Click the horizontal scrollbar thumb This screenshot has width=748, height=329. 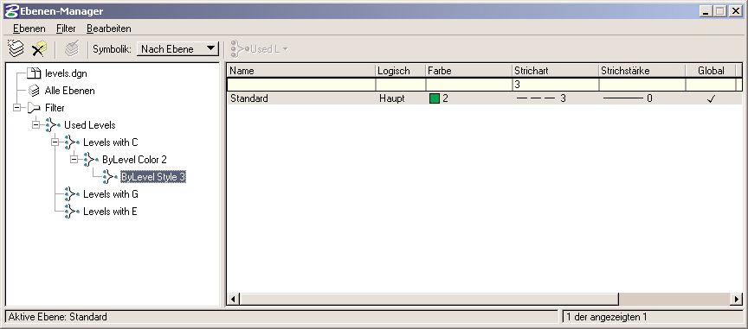coord(429,299)
